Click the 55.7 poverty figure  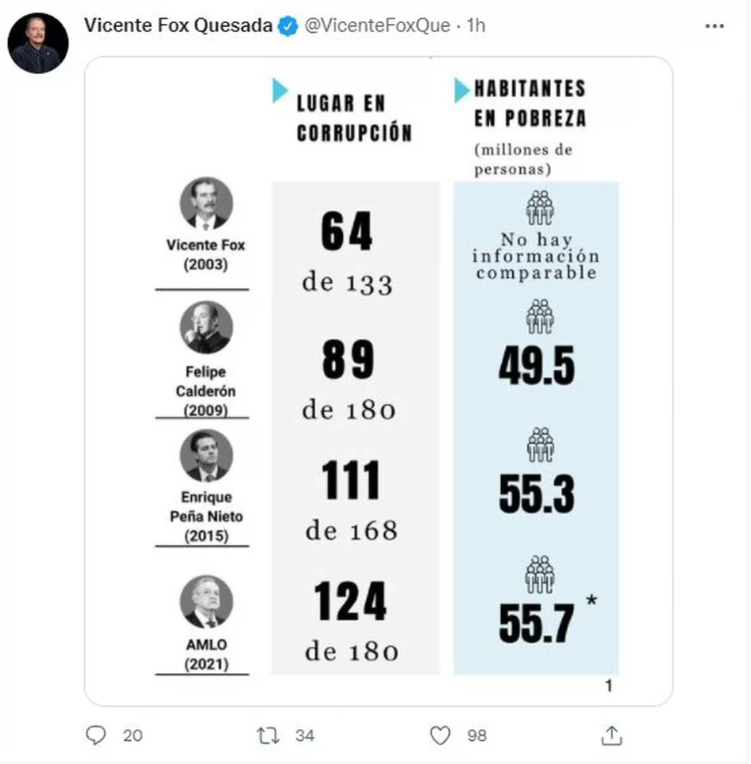[537, 624]
